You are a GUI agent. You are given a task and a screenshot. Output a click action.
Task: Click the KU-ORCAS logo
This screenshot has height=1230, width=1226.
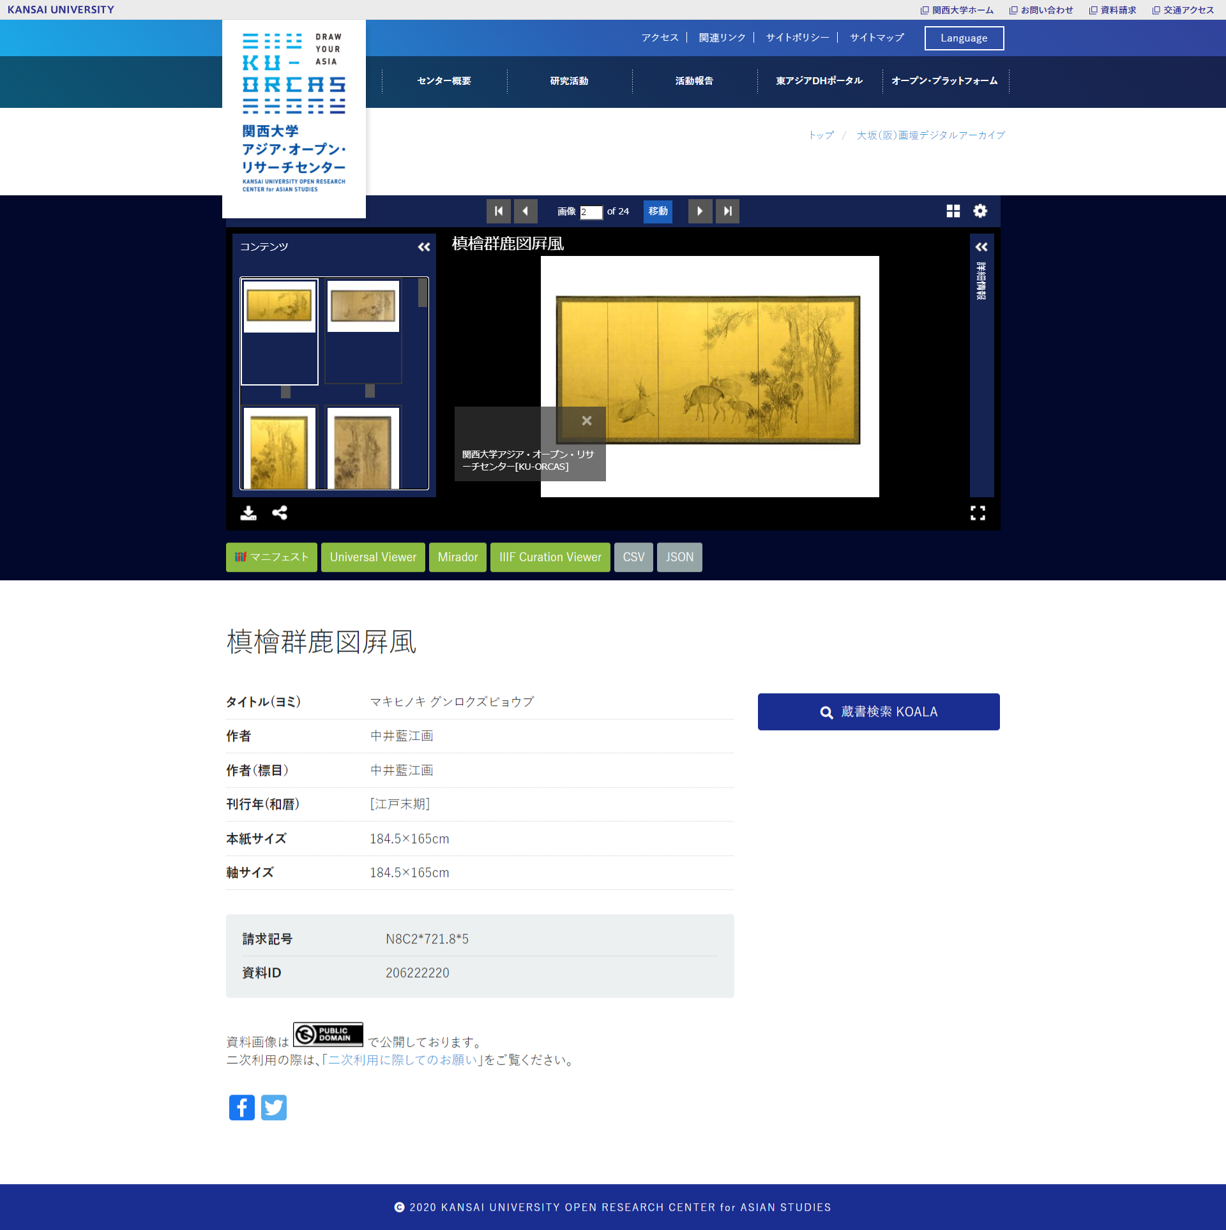[294, 119]
